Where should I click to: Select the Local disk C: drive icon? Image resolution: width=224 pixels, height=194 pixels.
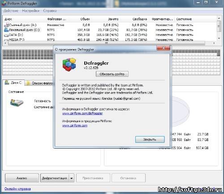click(6, 30)
